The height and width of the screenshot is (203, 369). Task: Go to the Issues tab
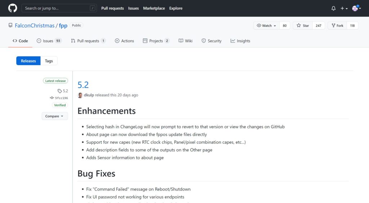coord(48,41)
